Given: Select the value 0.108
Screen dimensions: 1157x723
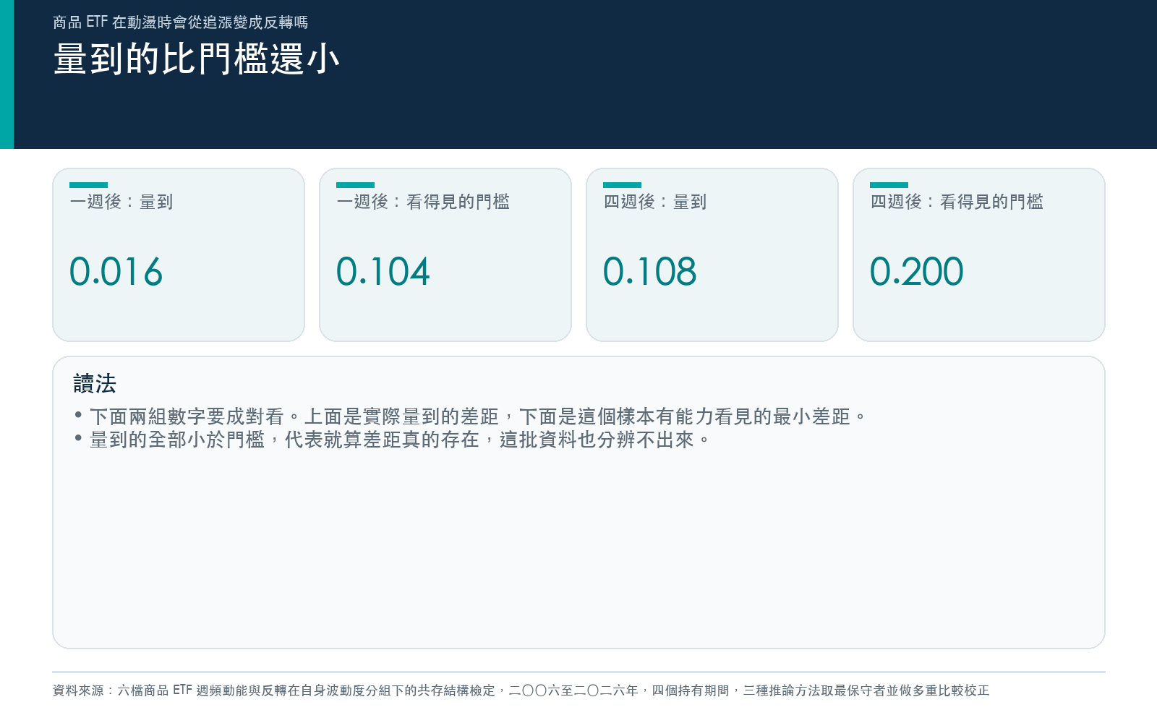Looking at the screenshot, I should click(649, 272).
